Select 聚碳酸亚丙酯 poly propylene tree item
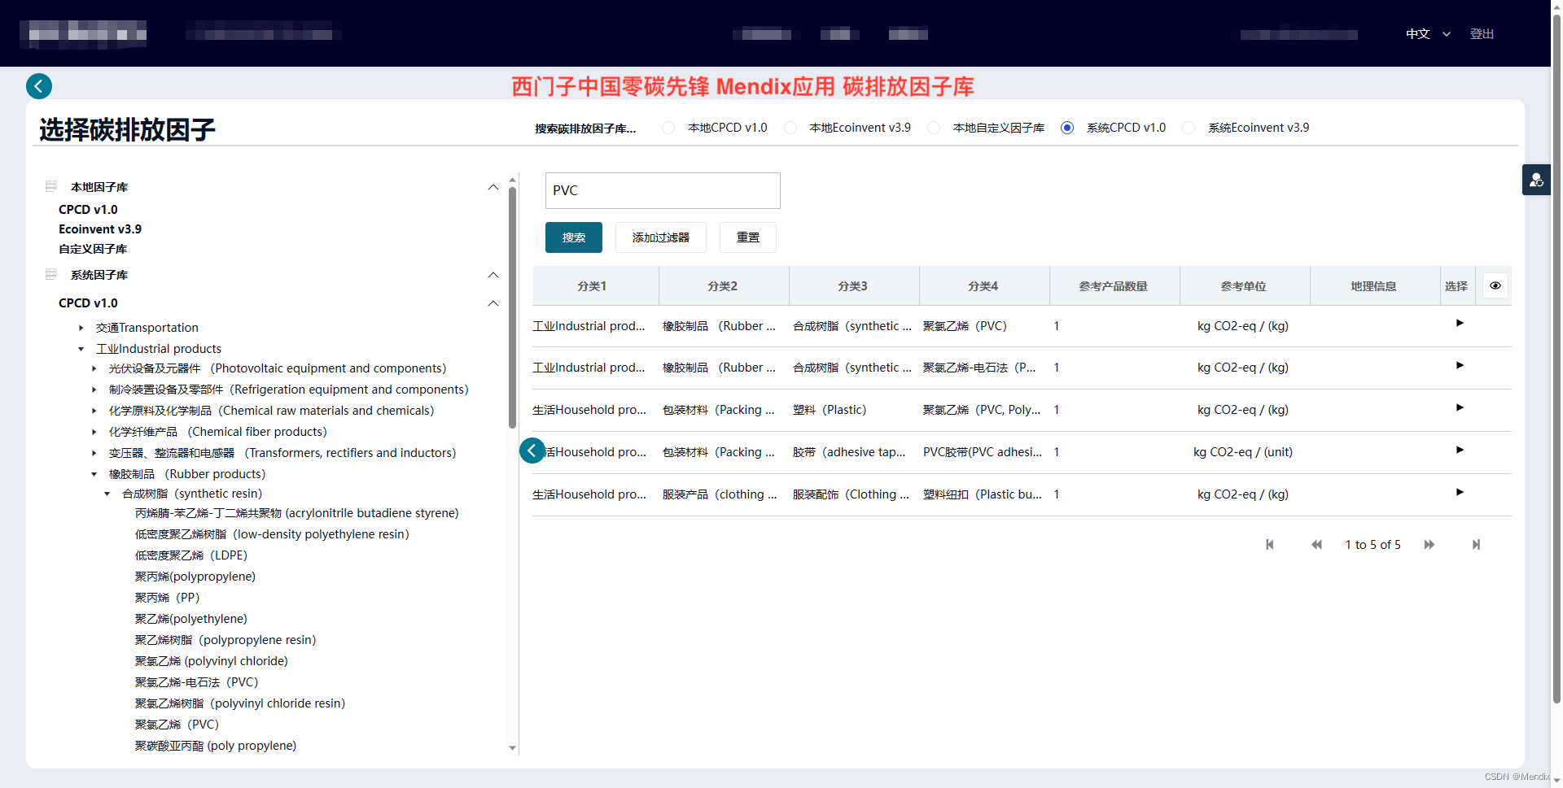Image resolution: width=1563 pixels, height=788 pixels. click(x=216, y=746)
